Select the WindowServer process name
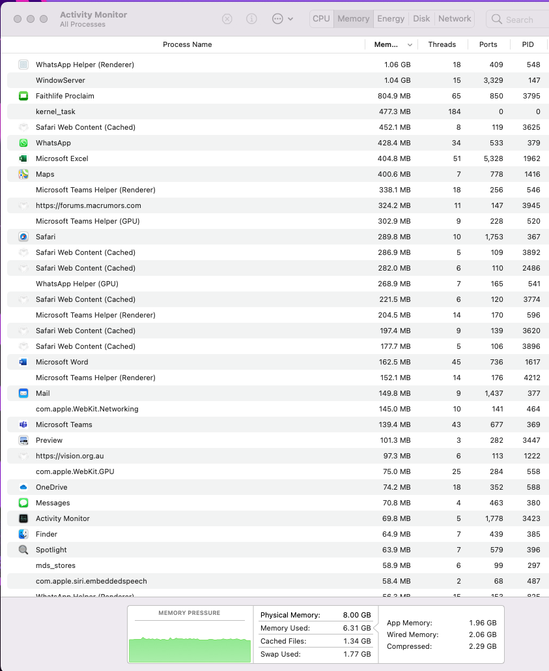The width and height of the screenshot is (549, 671). 61,80
